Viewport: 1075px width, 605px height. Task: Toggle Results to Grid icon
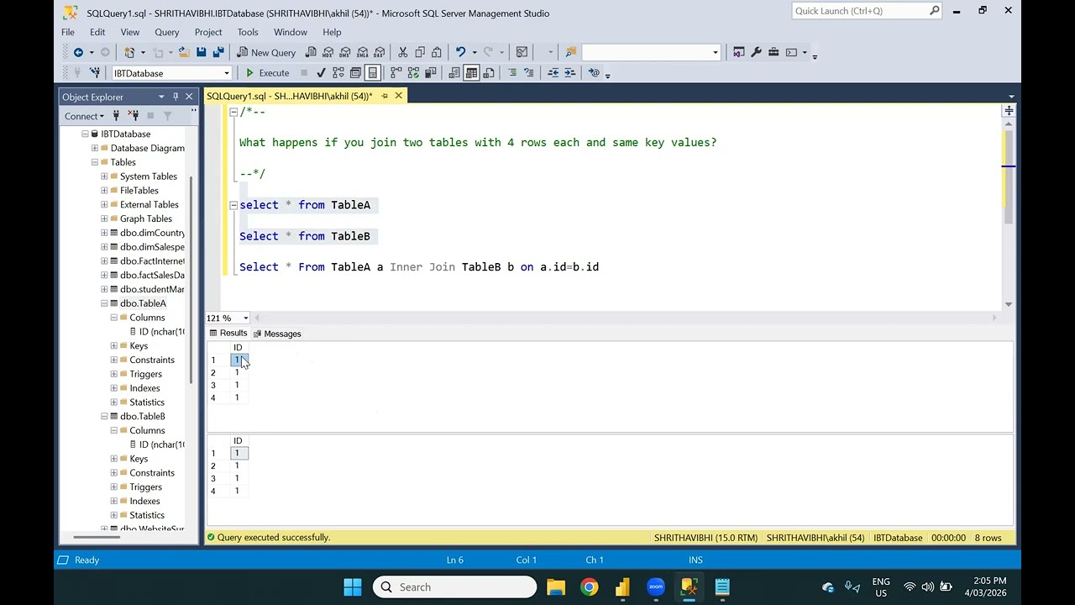[472, 73]
